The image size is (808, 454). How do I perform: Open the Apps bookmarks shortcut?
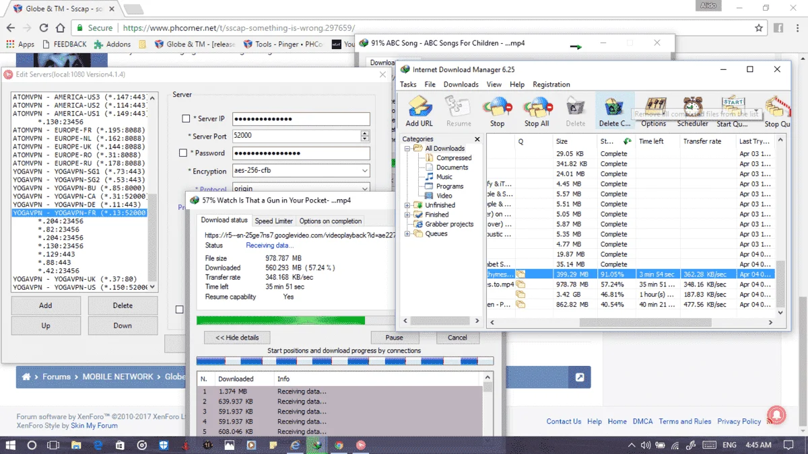coord(20,44)
